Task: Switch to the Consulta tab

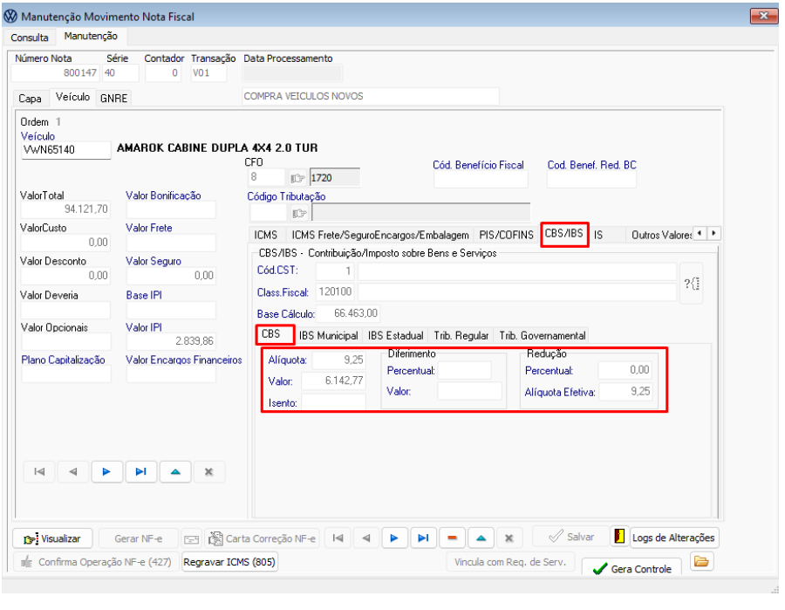Action: [x=30, y=38]
